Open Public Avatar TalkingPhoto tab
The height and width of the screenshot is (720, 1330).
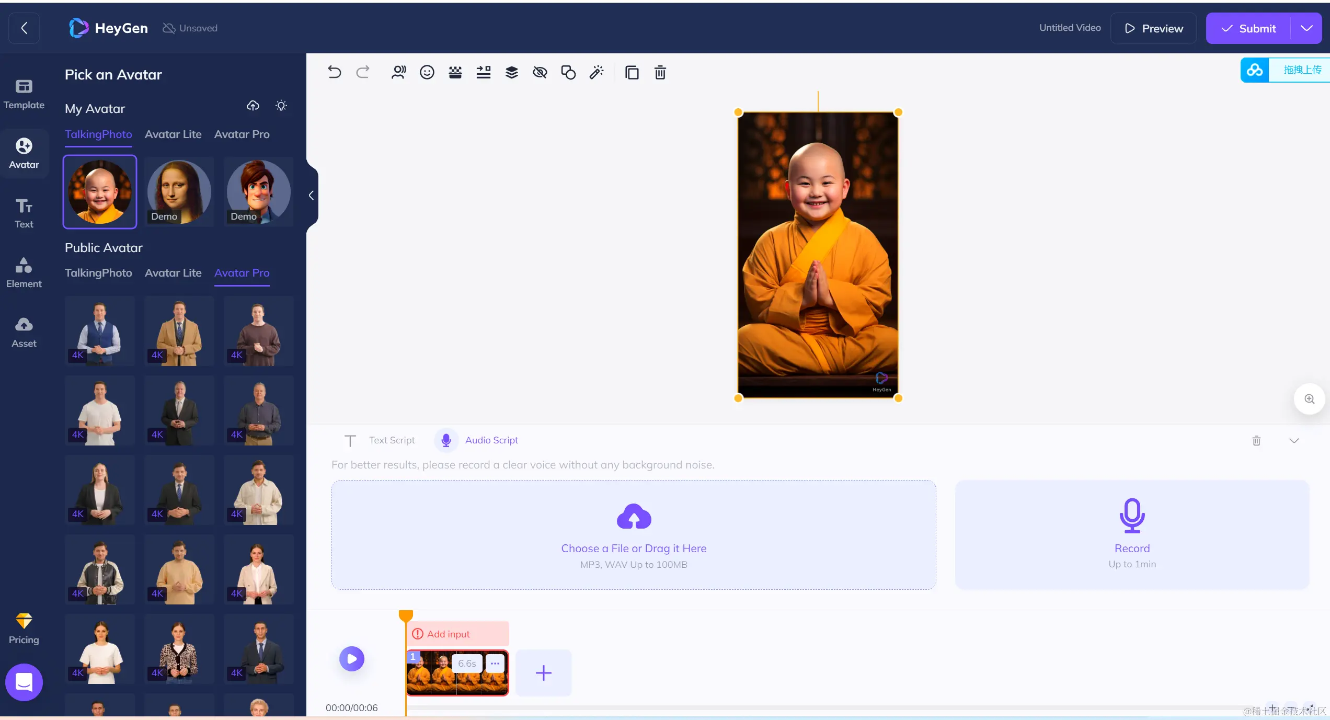pyautogui.click(x=98, y=273)
